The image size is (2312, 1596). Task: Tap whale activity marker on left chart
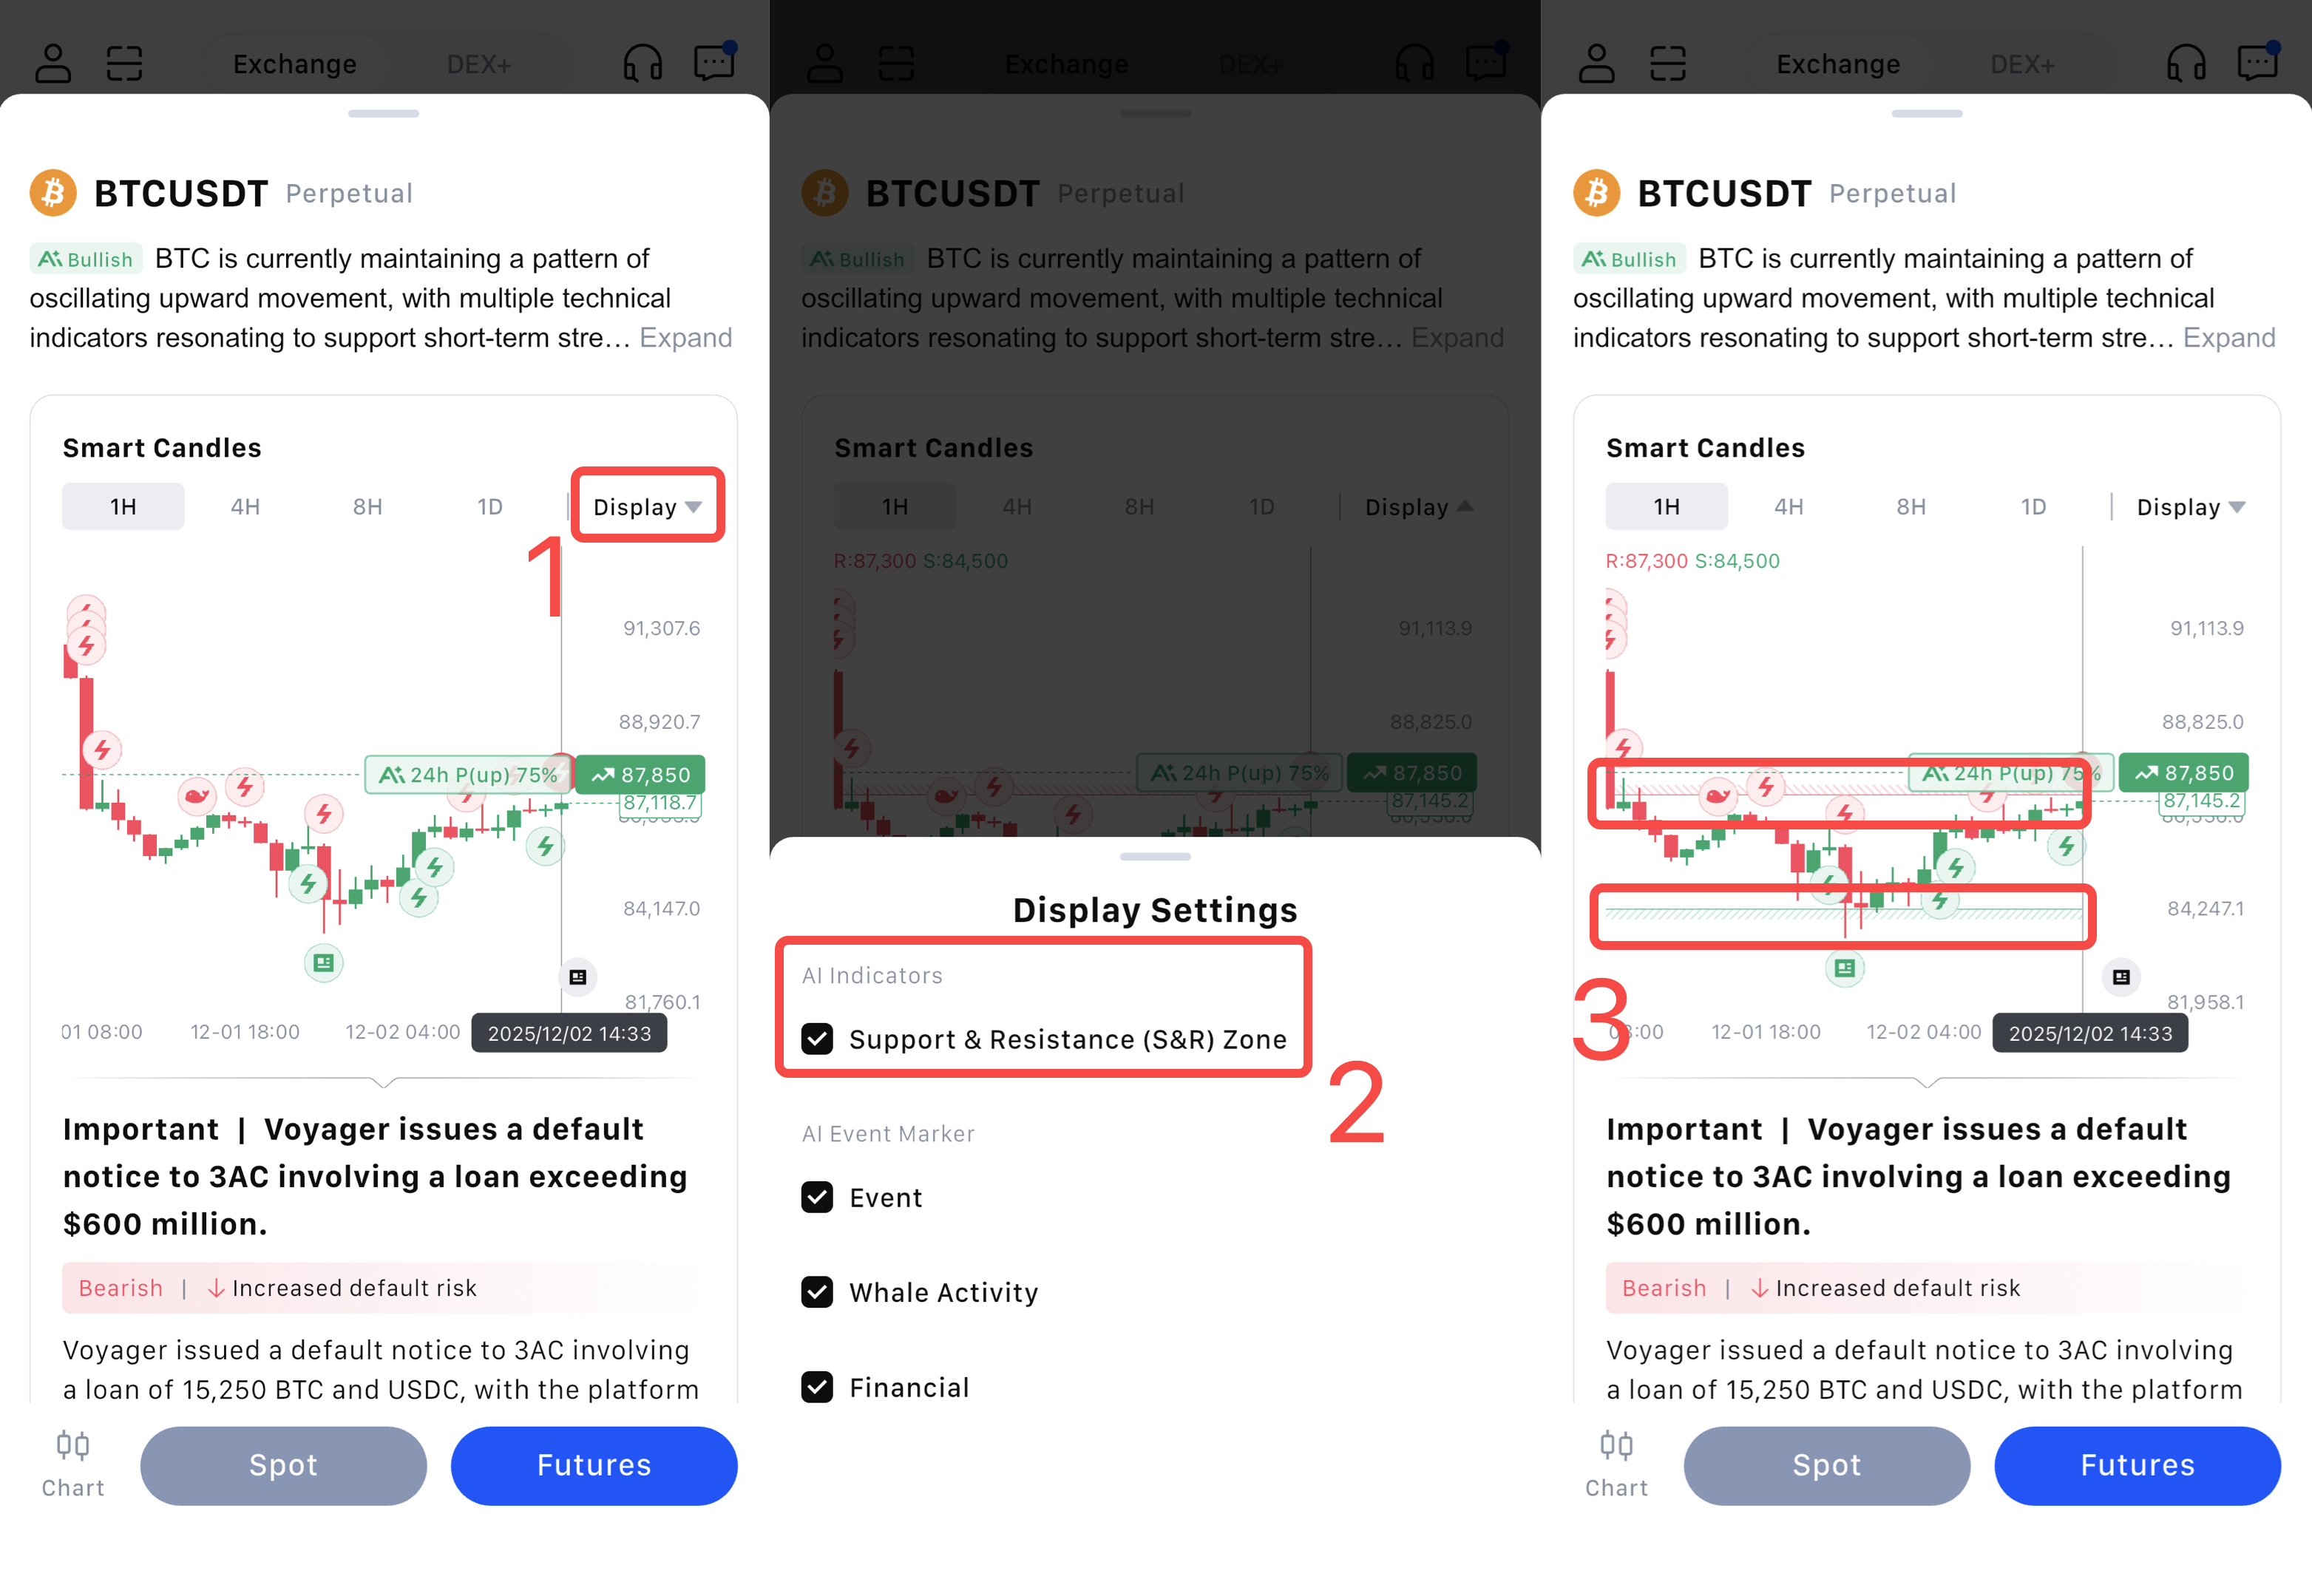click(196, 796)
